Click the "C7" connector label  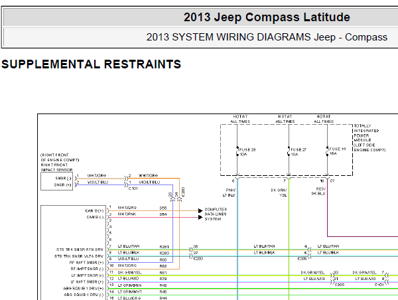(332, 181)
